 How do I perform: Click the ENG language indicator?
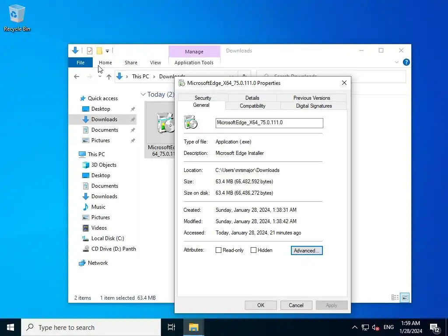[388, 327]
